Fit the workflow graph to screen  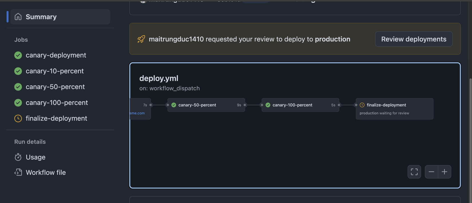click(x=414, y=172)
